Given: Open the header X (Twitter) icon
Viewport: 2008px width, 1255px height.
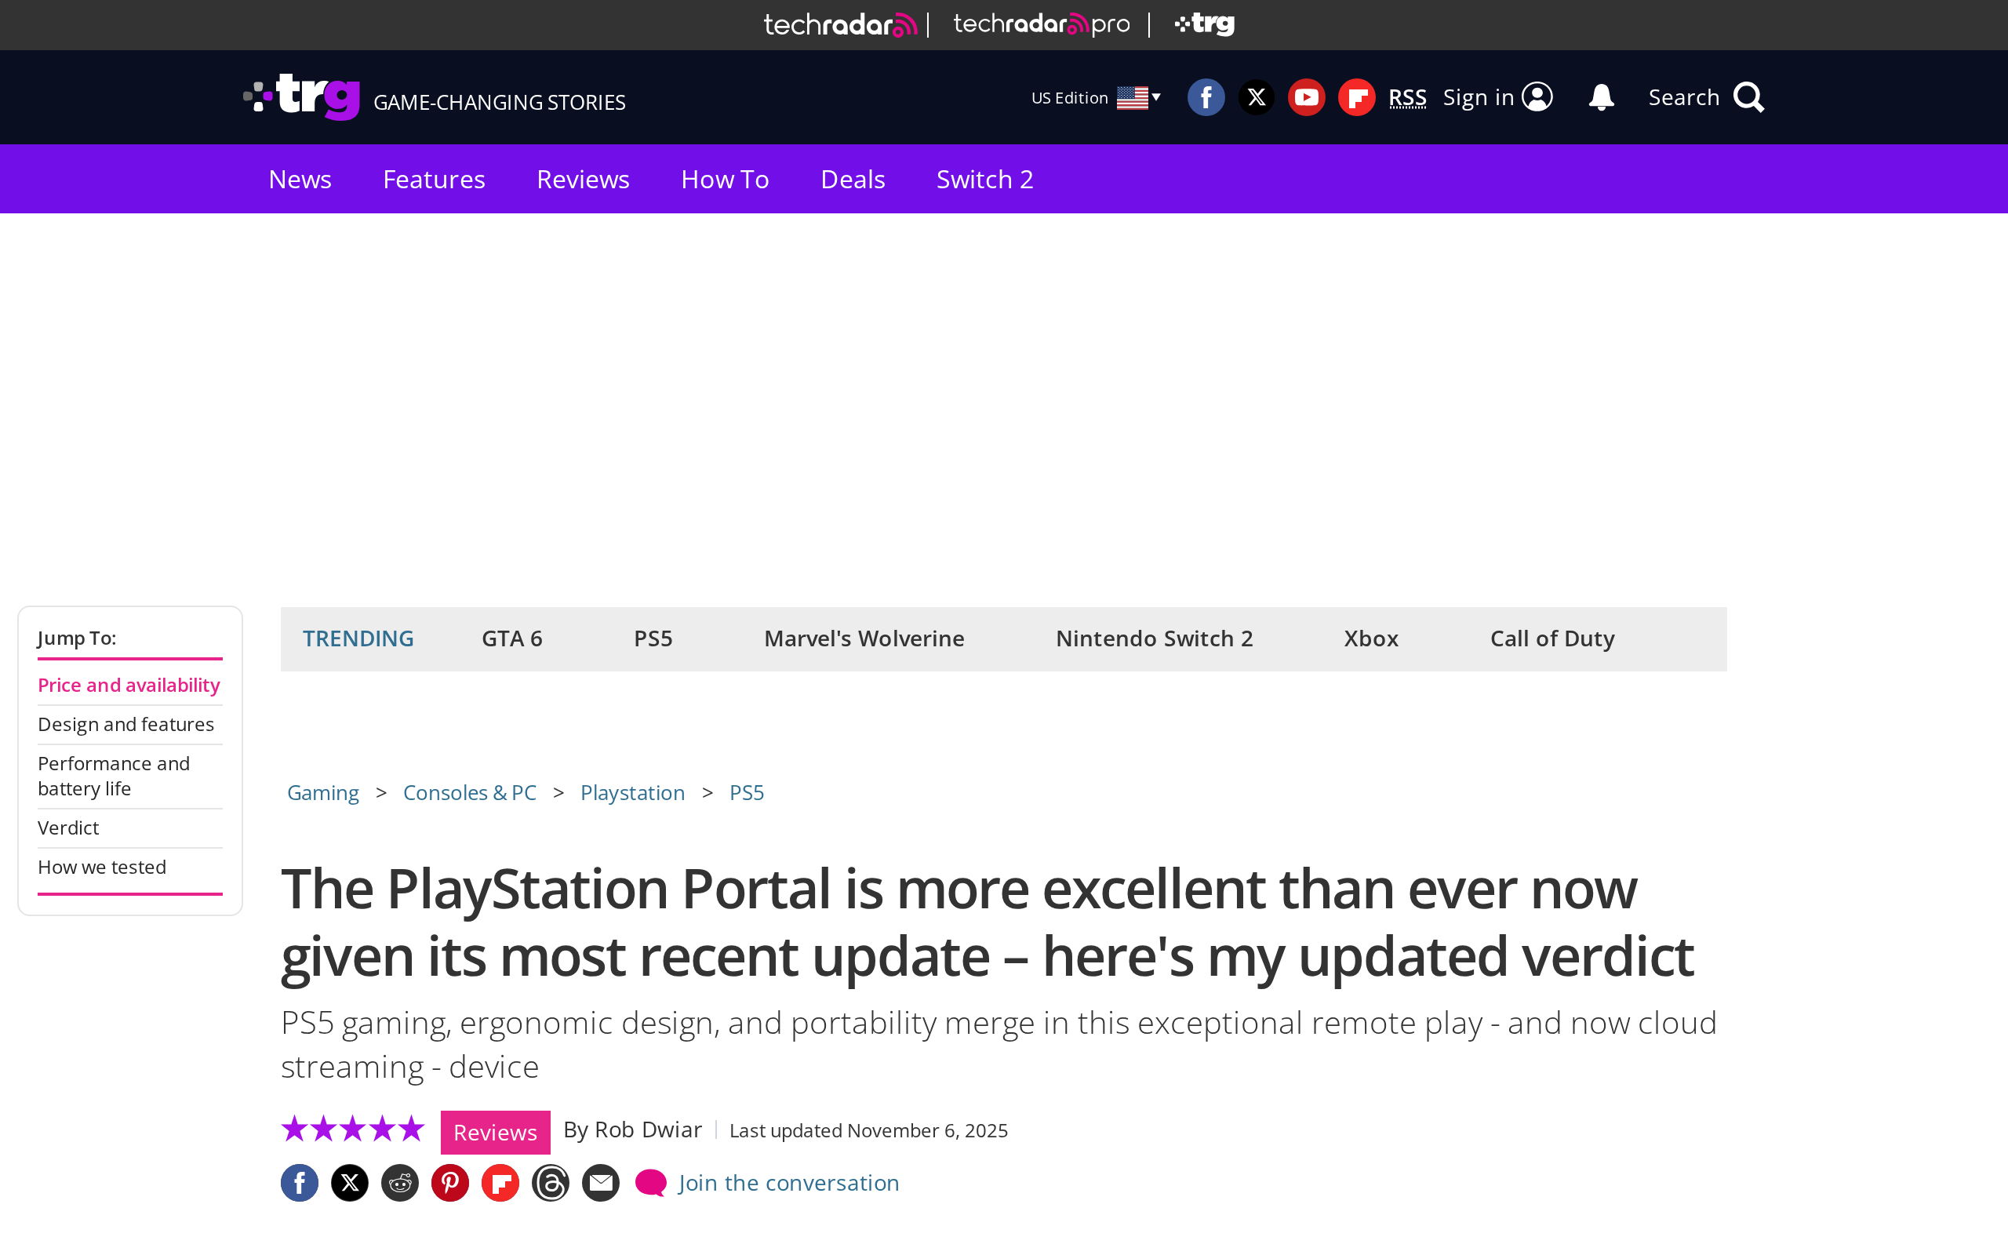Looking at the screenshot, I should [x=1257, y=98].
